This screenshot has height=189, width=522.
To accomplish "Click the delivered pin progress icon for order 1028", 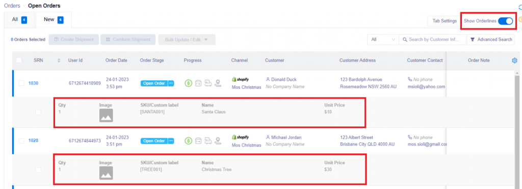I will pyautogui.click(x=218, y=141).
